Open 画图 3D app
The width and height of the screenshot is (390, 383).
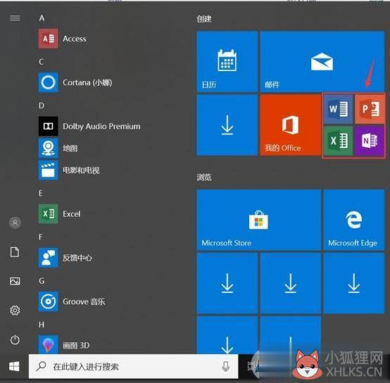[x=64, y=345]
